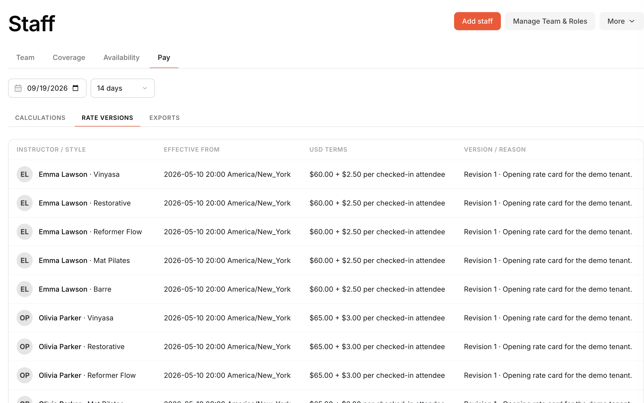Expand the More dropdown menu
644x403 pixels.
621,21
